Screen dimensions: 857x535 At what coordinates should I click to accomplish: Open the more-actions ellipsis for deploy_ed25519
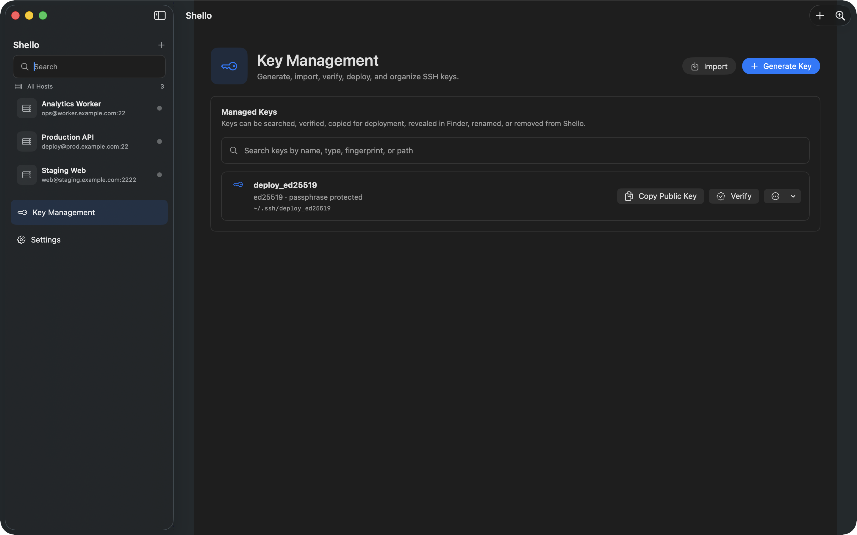click(x=775, y=196)
